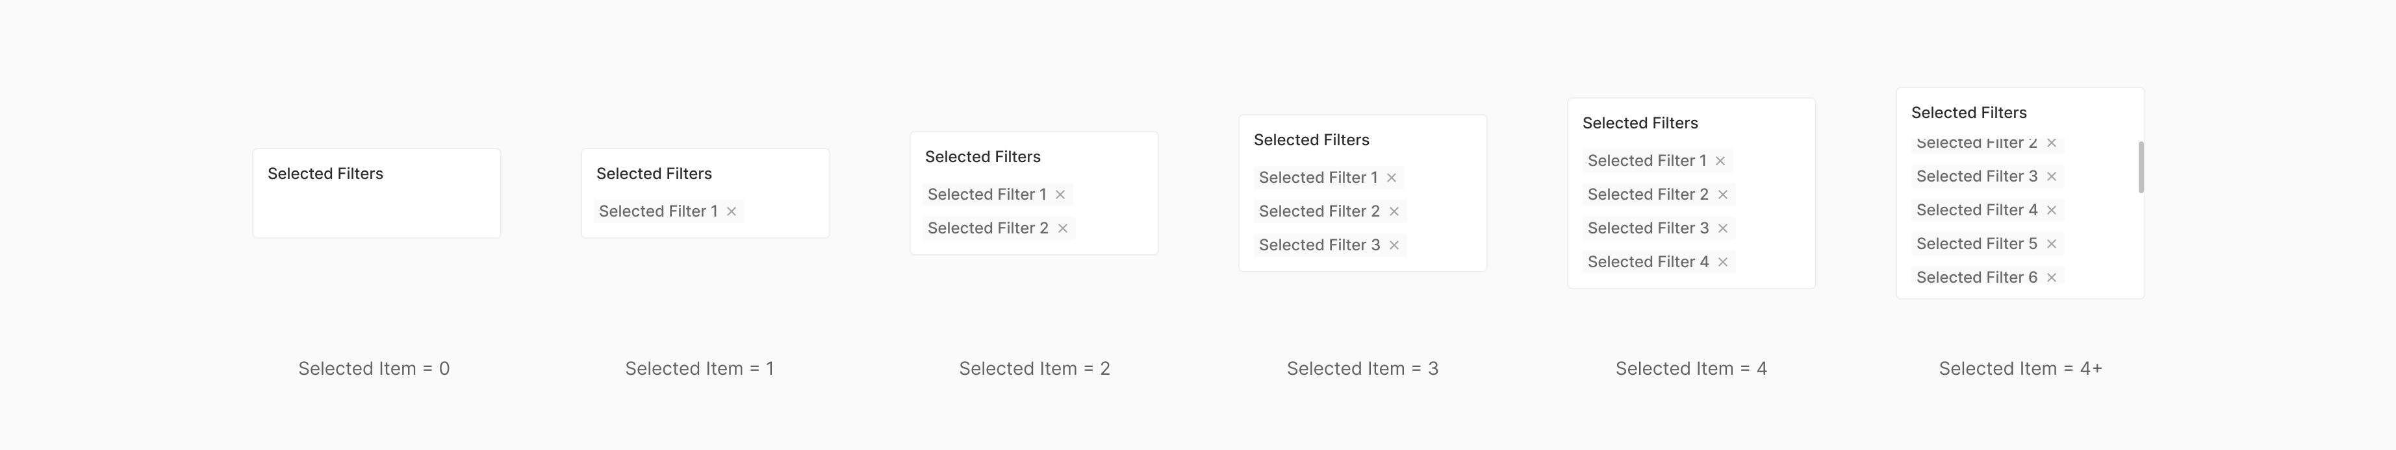The image size is (2396, 450).
Task: Remove Selected Filter 3 in the scrollable card
Action: point(2052,176)
